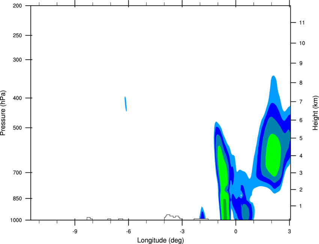The height and width of the screenshot is (244, 319).
Task: Pick the 8 km height label
Action: [x=301, y=83]
